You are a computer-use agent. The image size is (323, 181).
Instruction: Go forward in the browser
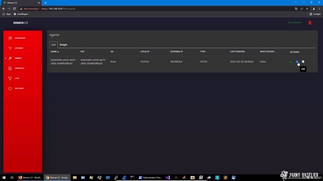[9, 9]
